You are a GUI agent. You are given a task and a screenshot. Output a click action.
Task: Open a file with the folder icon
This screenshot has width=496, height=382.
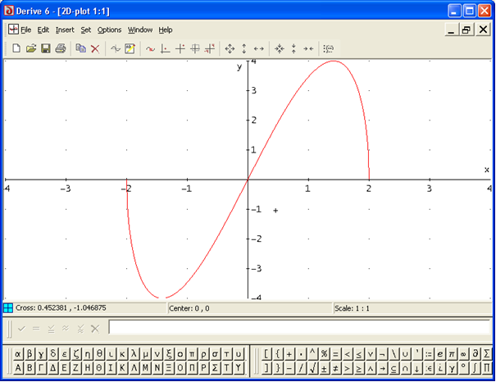31,49
